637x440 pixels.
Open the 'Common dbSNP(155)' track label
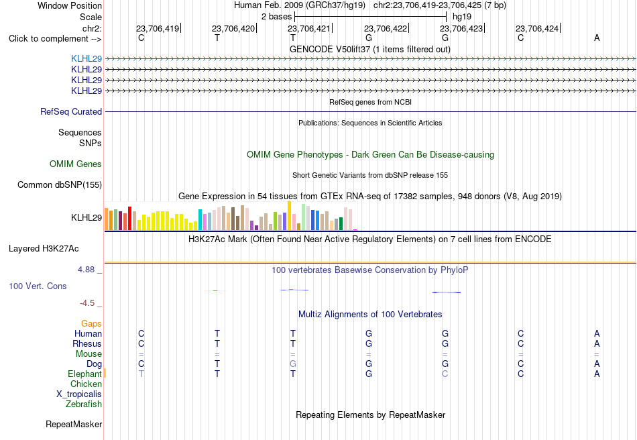coord(60,185)
